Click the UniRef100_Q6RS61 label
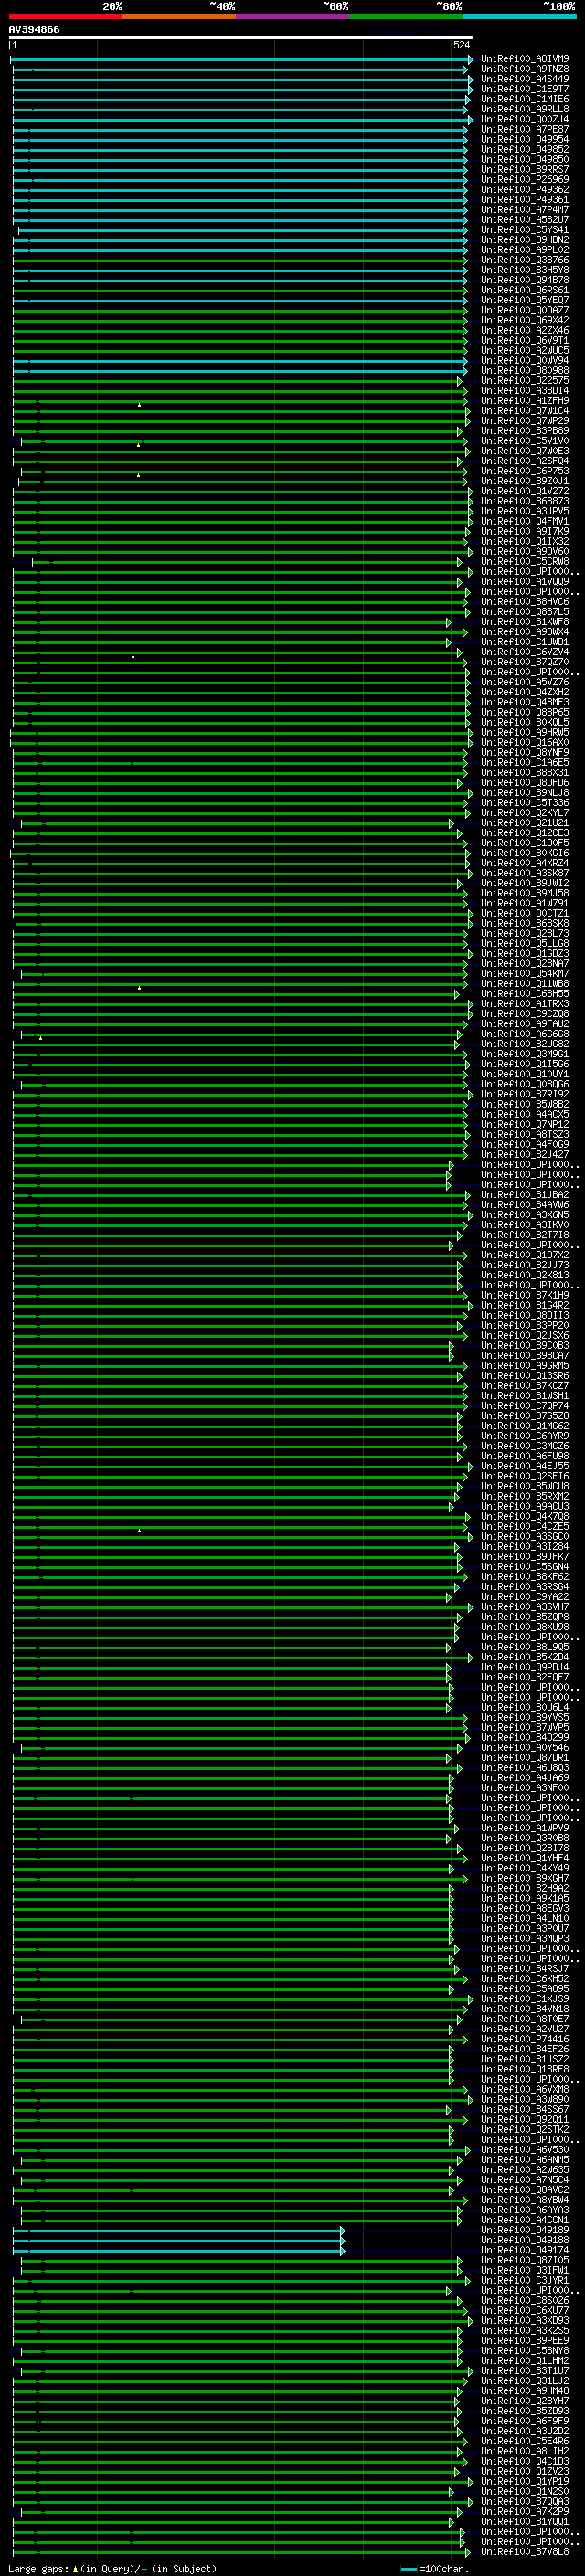 (x=525, y=290)
